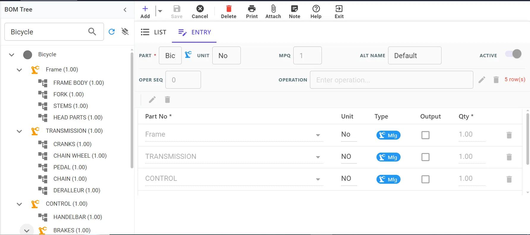Open the Note tool
This screenshot has height=235, width=530.
pos(295,12)
